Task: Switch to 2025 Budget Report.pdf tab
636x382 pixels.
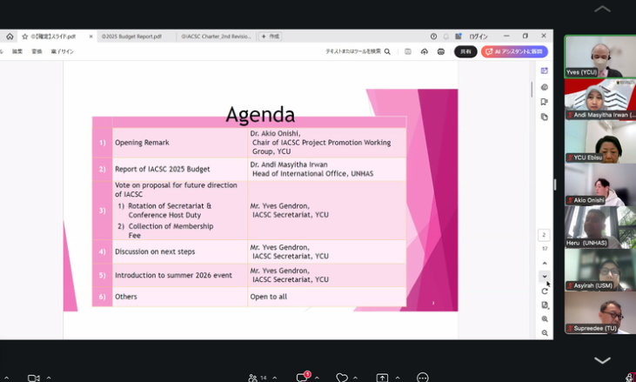Action: [x=131, y=37]
